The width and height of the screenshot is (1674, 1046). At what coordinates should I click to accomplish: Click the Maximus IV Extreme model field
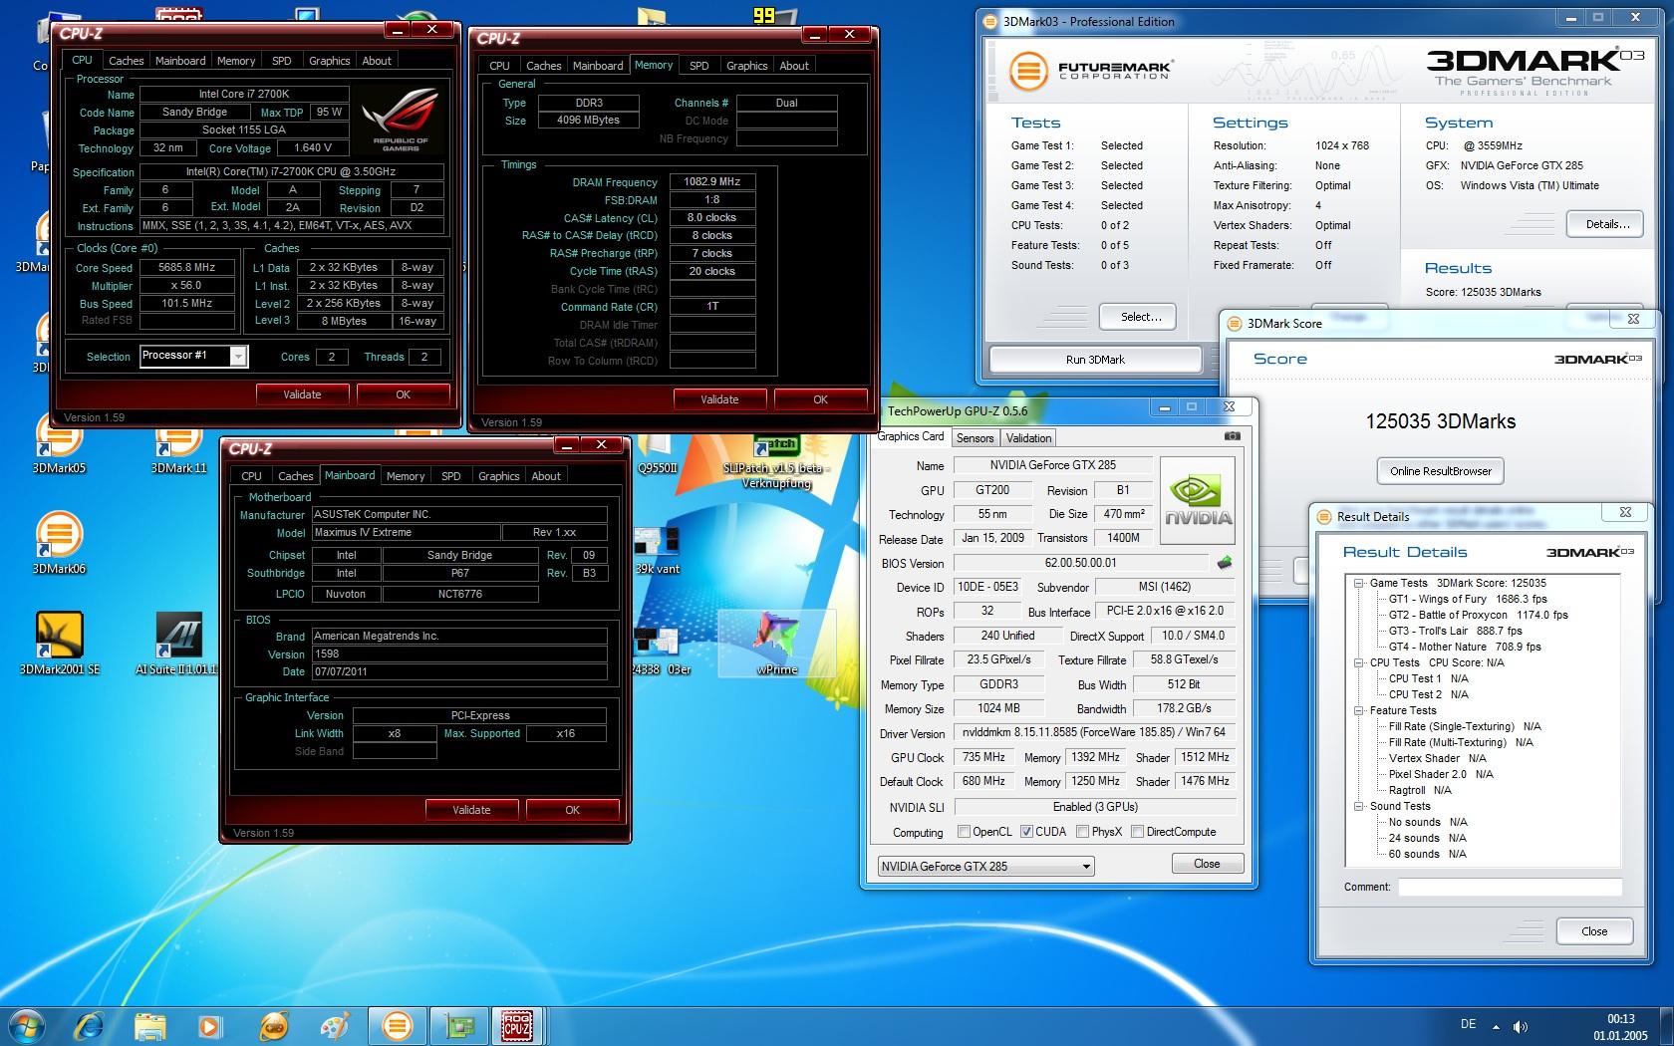(x=406, y=532)
